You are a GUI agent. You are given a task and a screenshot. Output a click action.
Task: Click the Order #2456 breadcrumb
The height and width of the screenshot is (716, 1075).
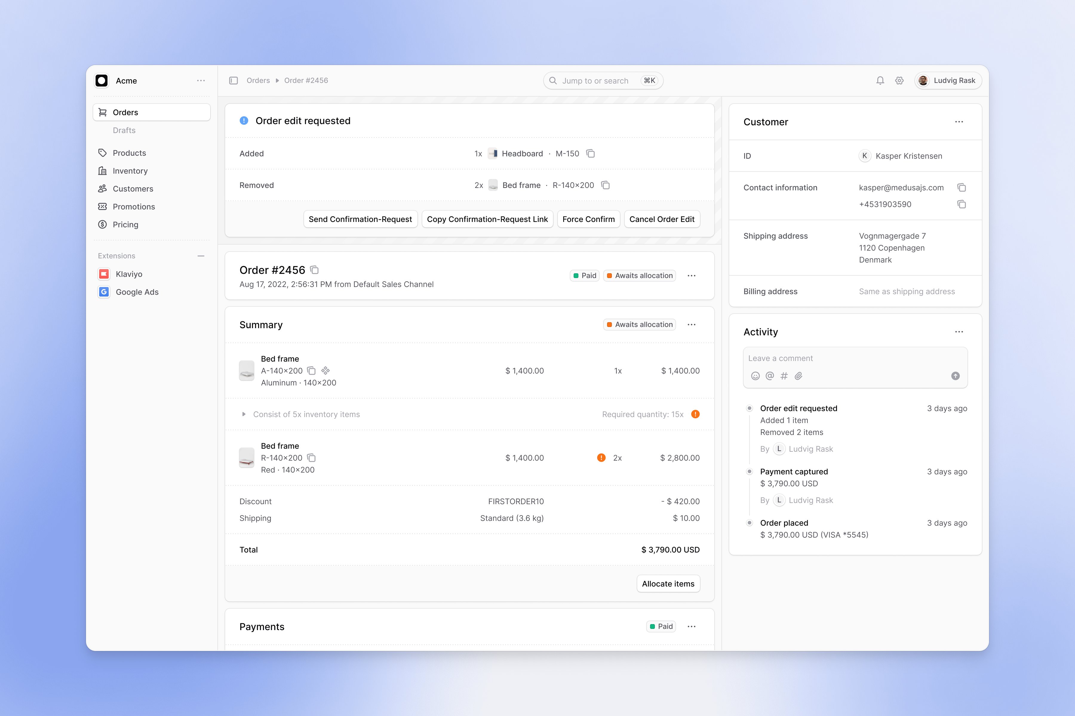(x=306, y=81)
